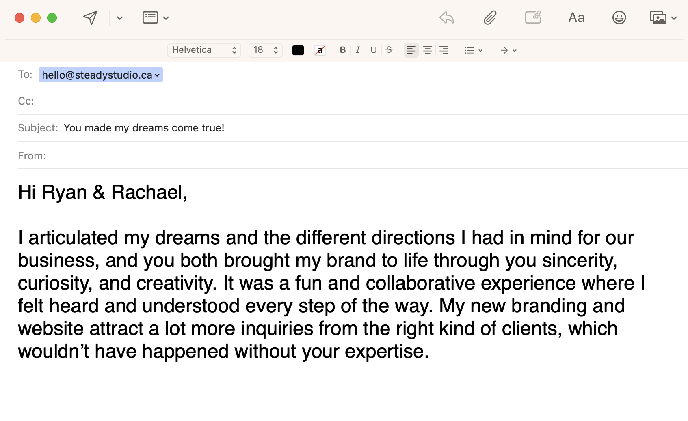Open the Helvetica font dropdown
This screenshot has height=421, width=688.
(204, 50)
